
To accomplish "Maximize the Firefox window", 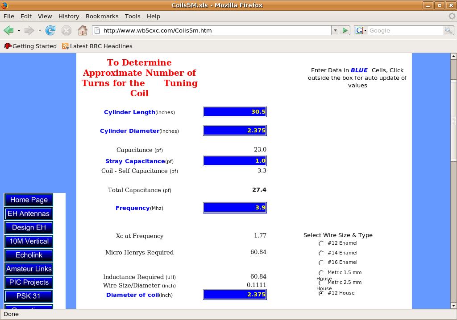I will click(x=439, y=5).
